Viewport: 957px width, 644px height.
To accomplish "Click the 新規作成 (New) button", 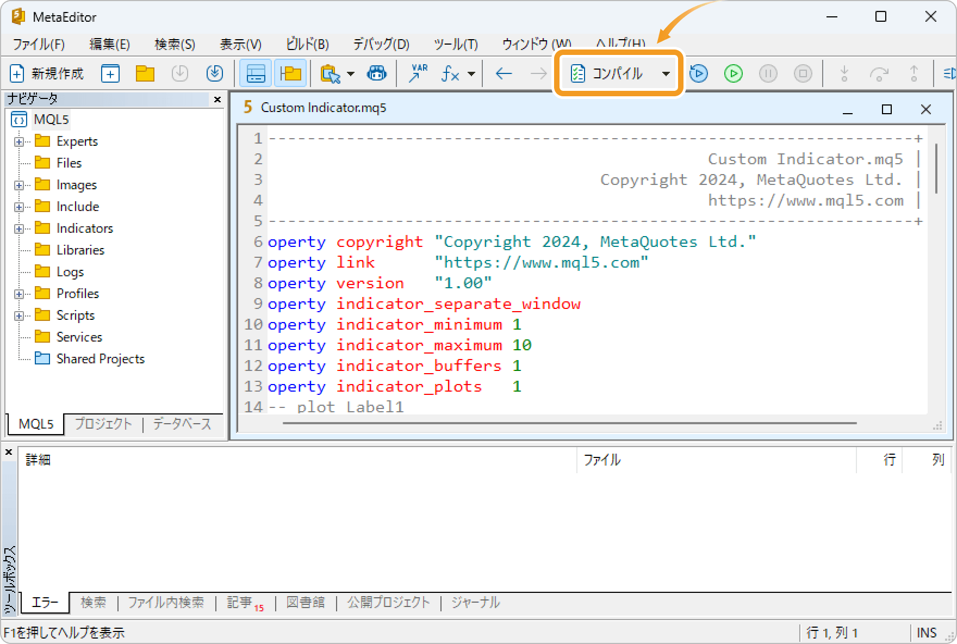I will [47, 73].
